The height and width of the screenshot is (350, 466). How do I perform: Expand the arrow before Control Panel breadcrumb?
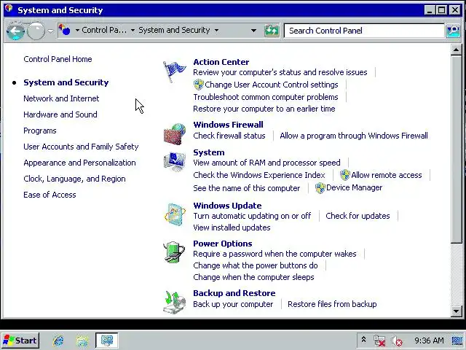(77, 30)
